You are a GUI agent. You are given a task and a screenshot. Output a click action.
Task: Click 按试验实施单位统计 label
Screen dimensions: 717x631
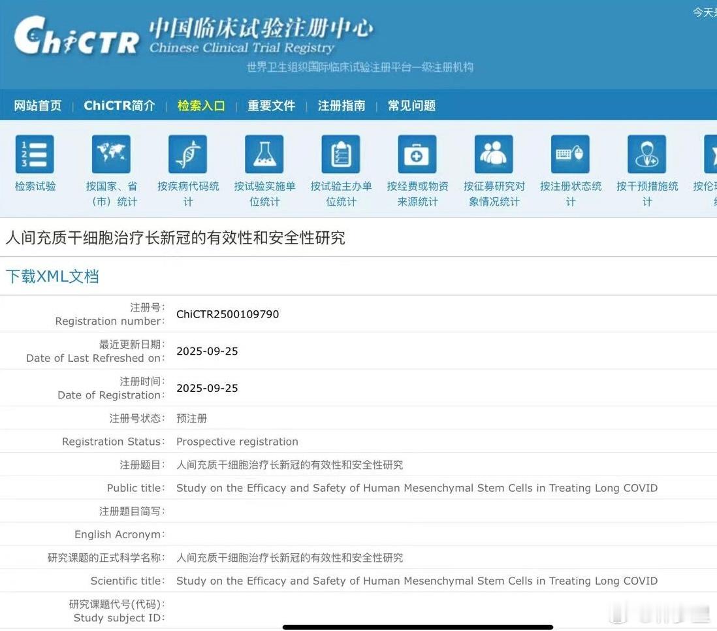point(264,194)
